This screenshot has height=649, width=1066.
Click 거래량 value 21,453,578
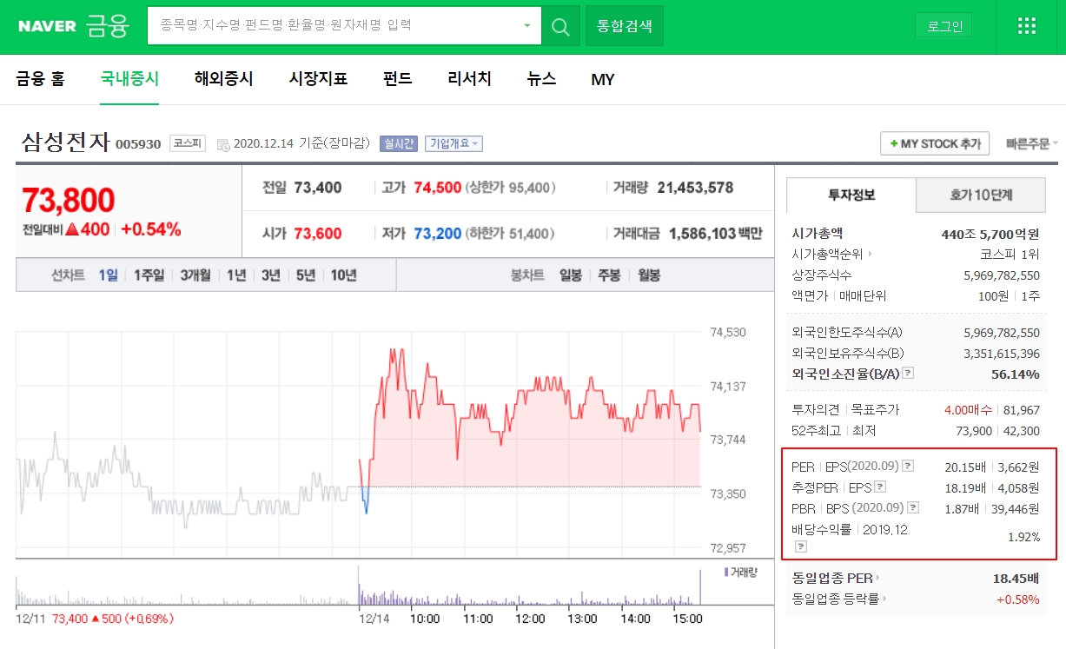pos(695,187)
